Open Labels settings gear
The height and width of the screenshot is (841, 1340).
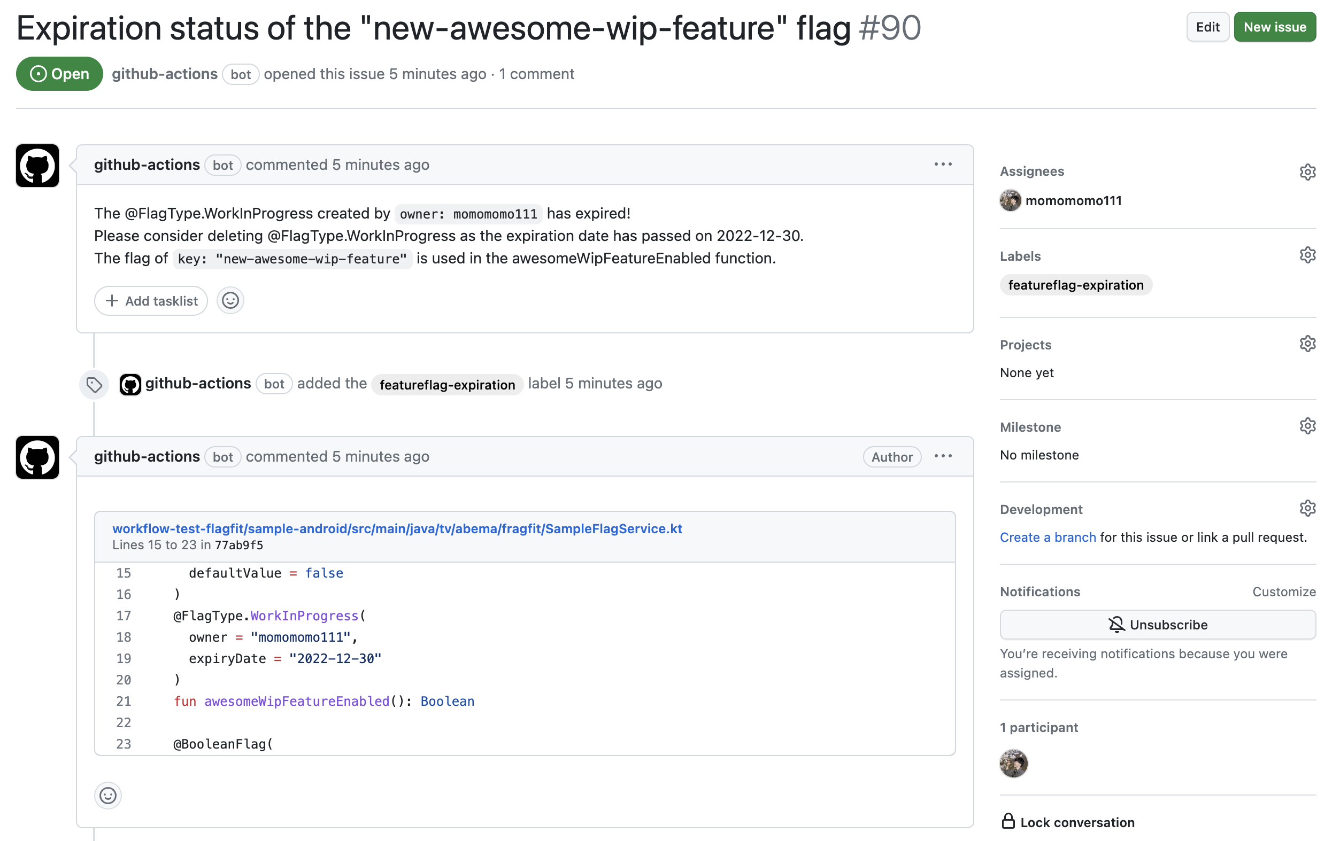1307,255
